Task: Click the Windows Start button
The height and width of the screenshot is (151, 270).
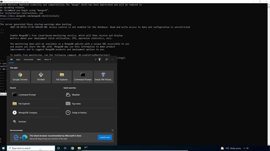Action: [x=3, y=148]
